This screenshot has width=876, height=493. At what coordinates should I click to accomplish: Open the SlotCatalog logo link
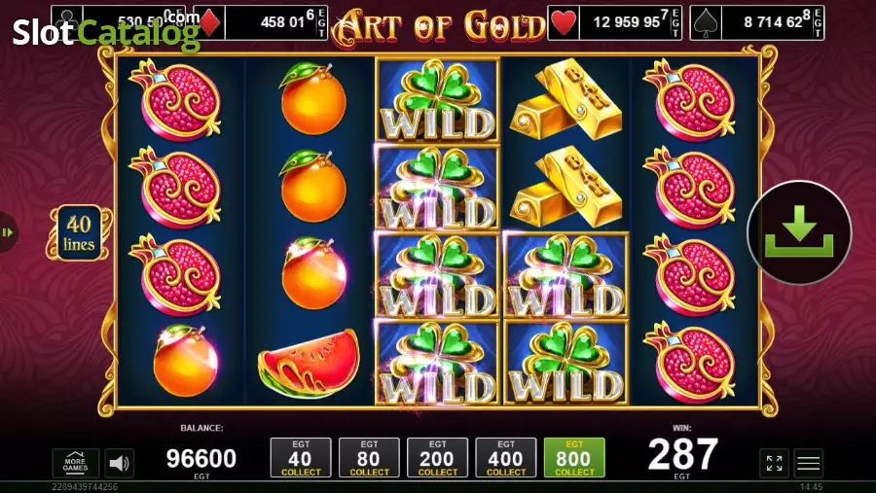point(106,31)
